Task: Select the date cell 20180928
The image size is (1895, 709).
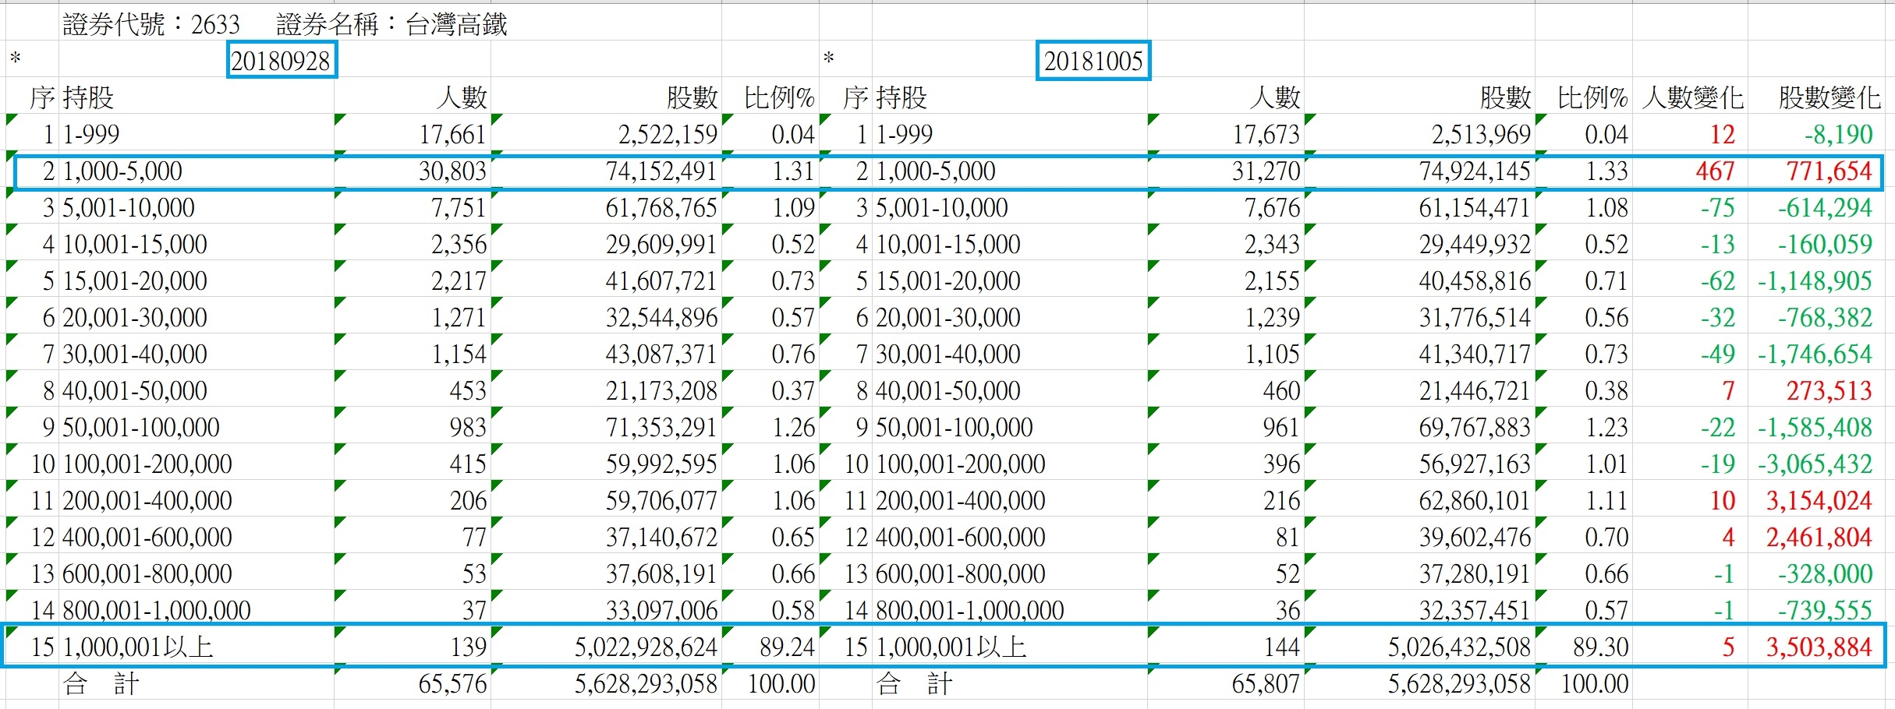Action: pyautogui.click(x=281, y=61)
